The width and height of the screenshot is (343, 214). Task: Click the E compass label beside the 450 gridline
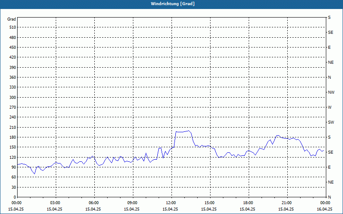pos(329,48)
